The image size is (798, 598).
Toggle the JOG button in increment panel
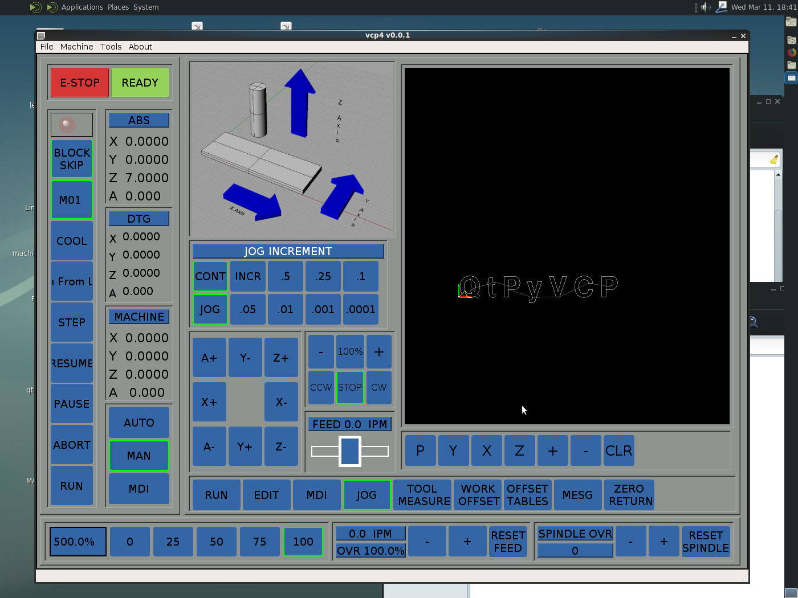pos(210,309)
